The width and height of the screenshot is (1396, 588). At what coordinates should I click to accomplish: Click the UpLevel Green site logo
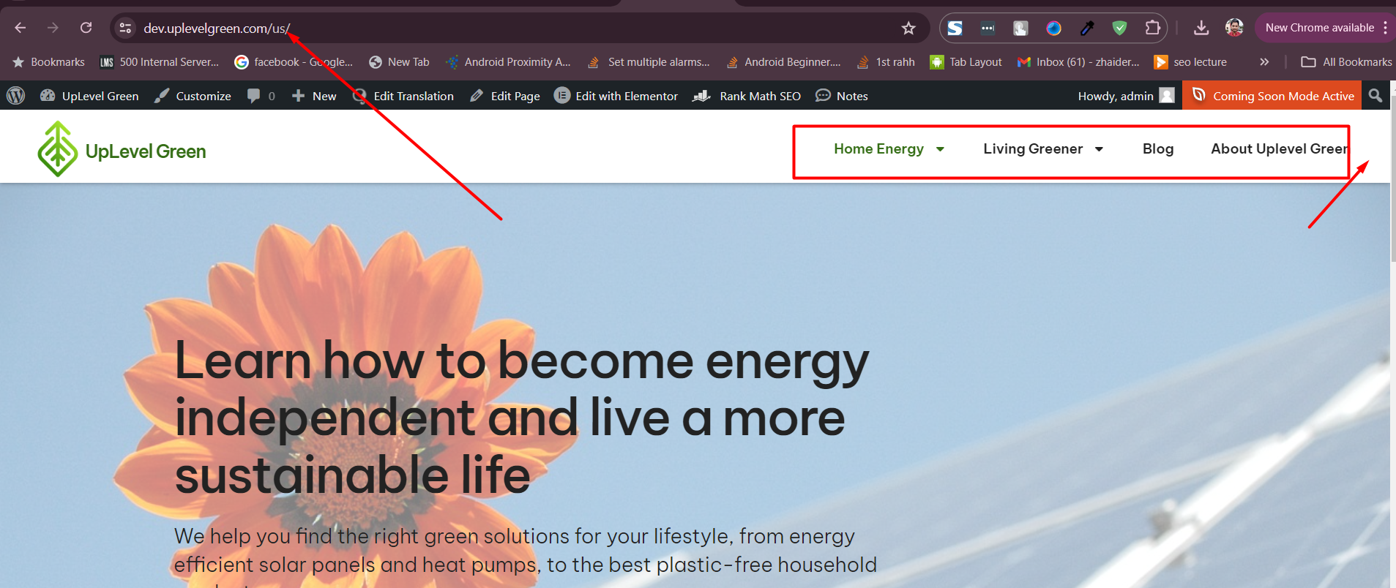point(122,149)
